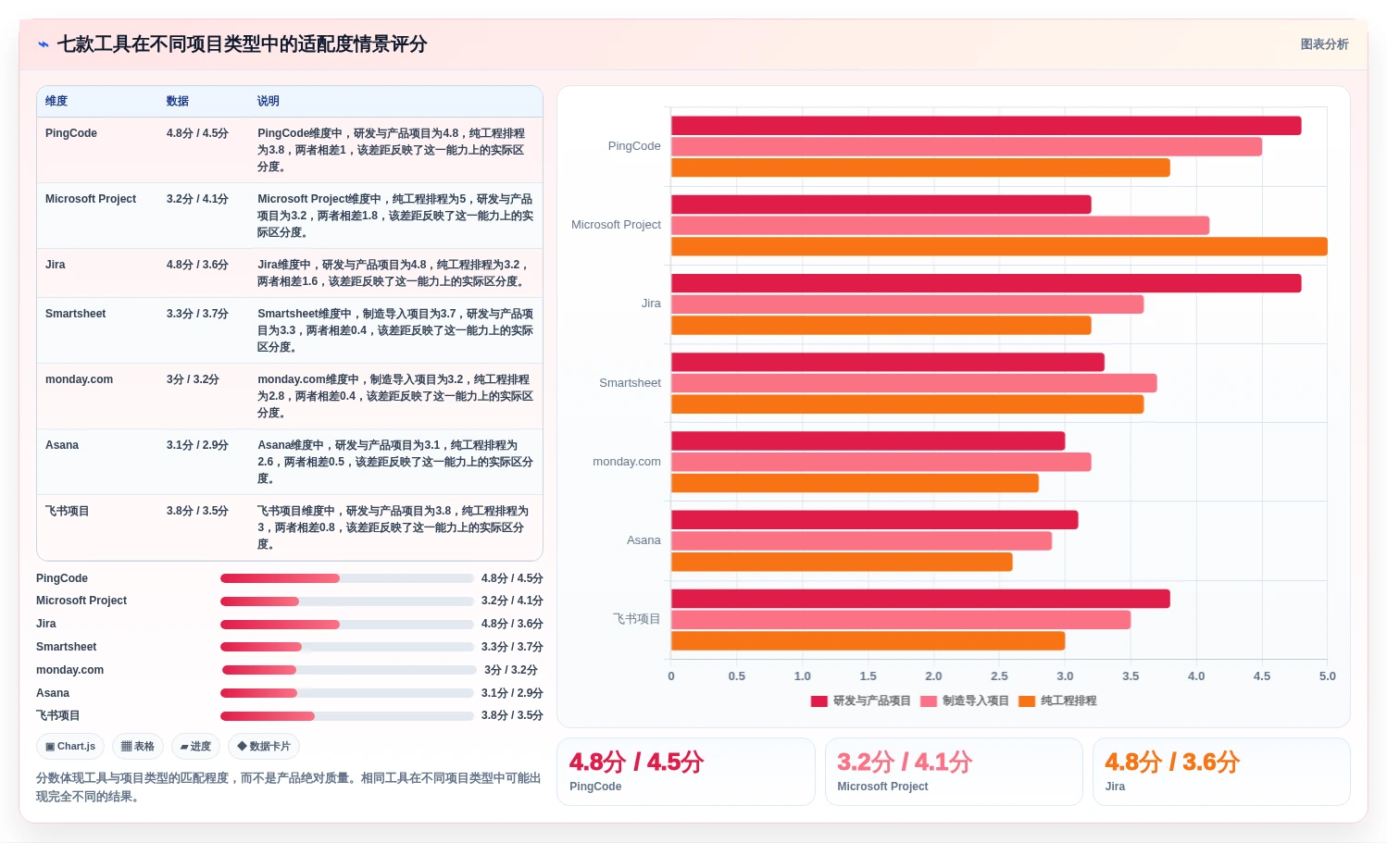Click the Smartsheet chart axis label
Viewport: 1387px width, 843px height.
point(630,383)
